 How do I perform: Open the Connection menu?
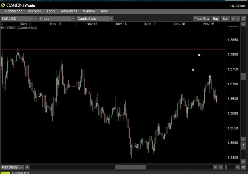[x=13, y=11]
